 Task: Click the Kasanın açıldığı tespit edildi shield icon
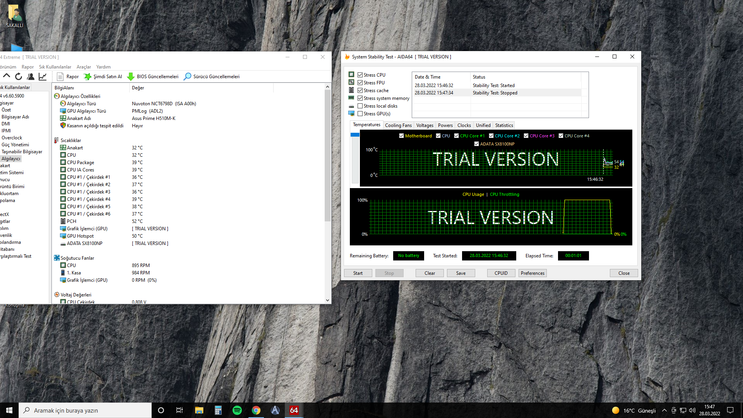[63, 126]
